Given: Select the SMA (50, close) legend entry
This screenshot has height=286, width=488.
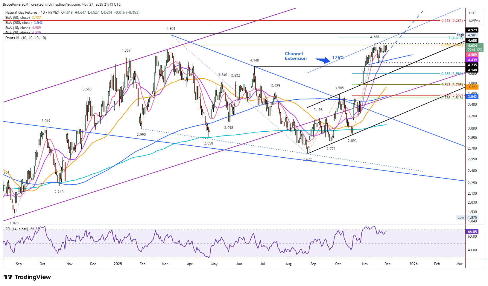Looking at the screenshot, I should (x=18, y=18).
